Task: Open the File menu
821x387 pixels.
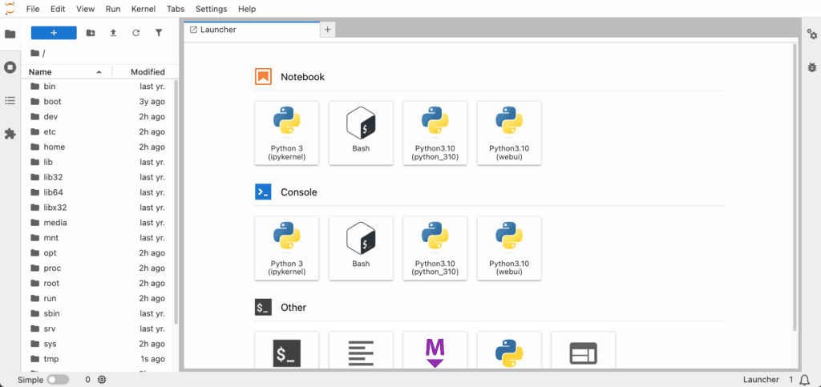Action: pyautogui.click(x=32, y=9)
